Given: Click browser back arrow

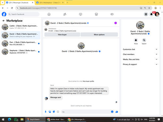Looking at the screenshot, I should 3,8.
